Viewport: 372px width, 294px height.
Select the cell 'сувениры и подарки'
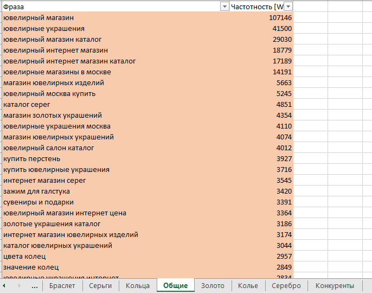[x=39, y=202]
